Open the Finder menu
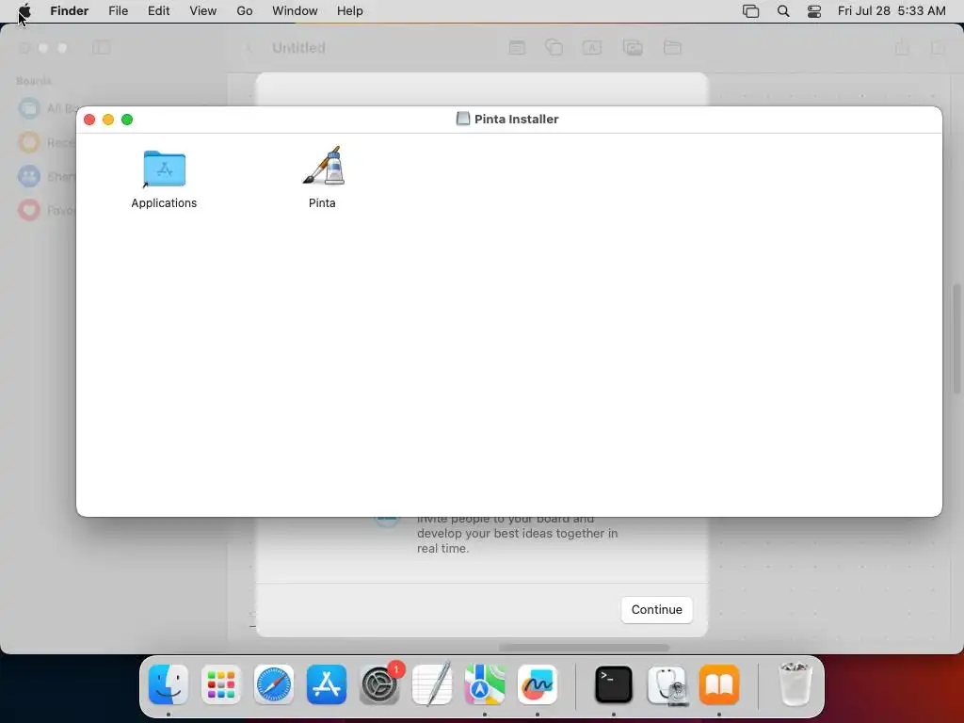Viewport: 964px width, 723px height. (70, 11)
